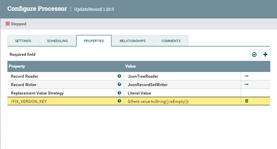
Task: Open the Settings tab
Action: tap(23, 41)
